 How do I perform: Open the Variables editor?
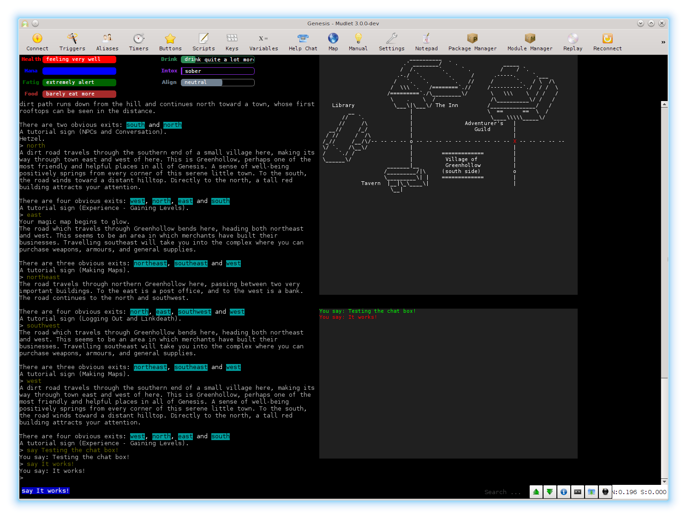pyautogui.click(x=263, y=42)
